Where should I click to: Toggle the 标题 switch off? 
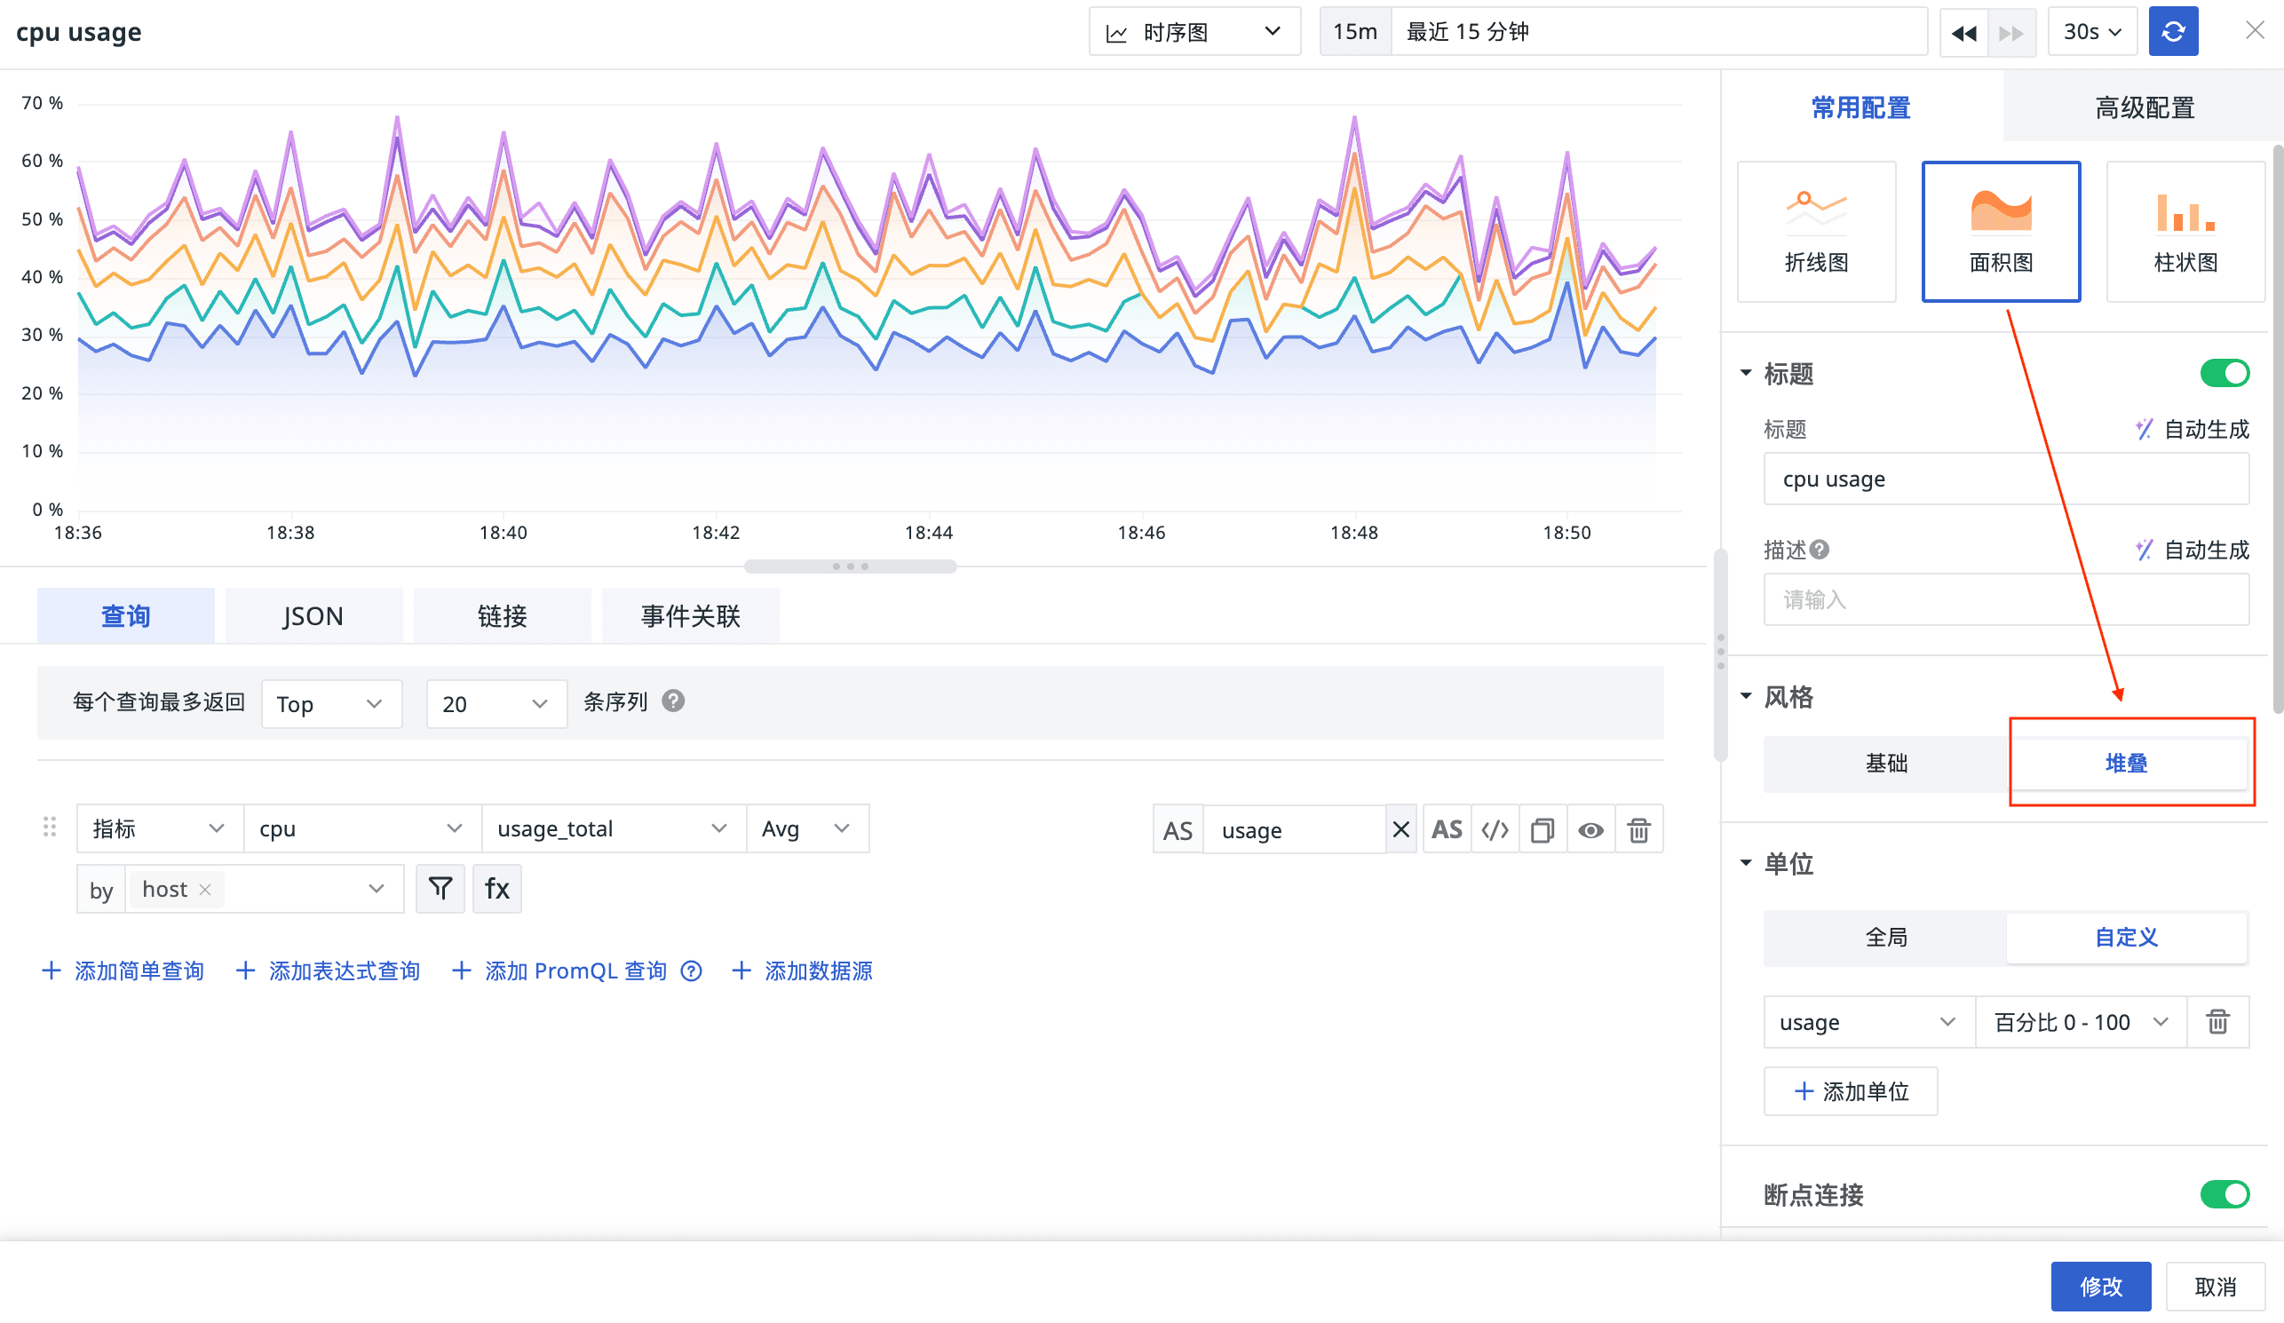point(2224,373)
